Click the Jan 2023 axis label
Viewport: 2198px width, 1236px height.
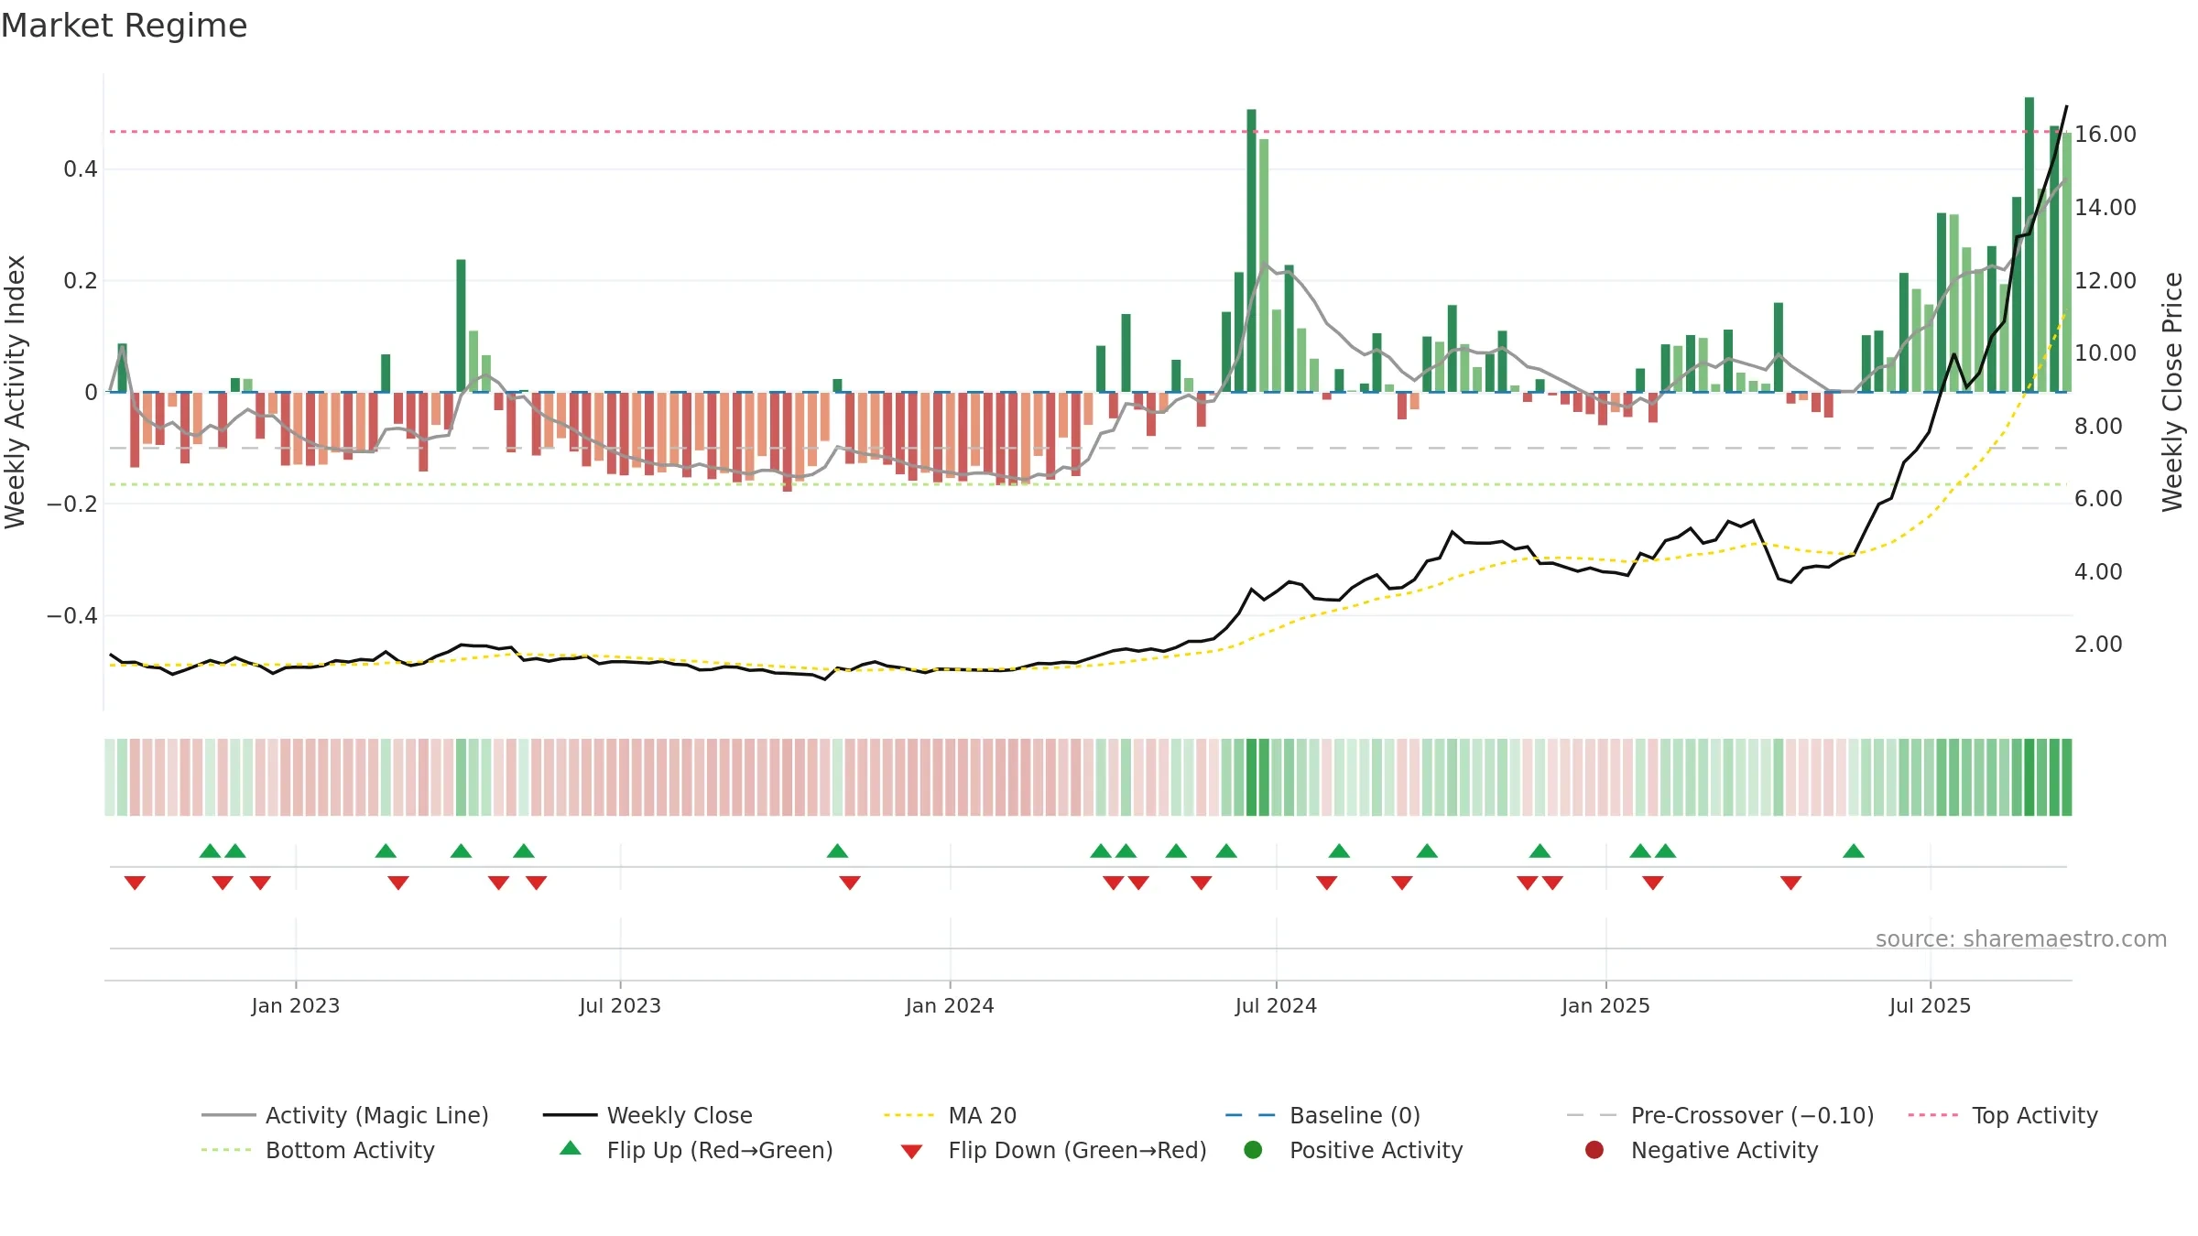296,1005
